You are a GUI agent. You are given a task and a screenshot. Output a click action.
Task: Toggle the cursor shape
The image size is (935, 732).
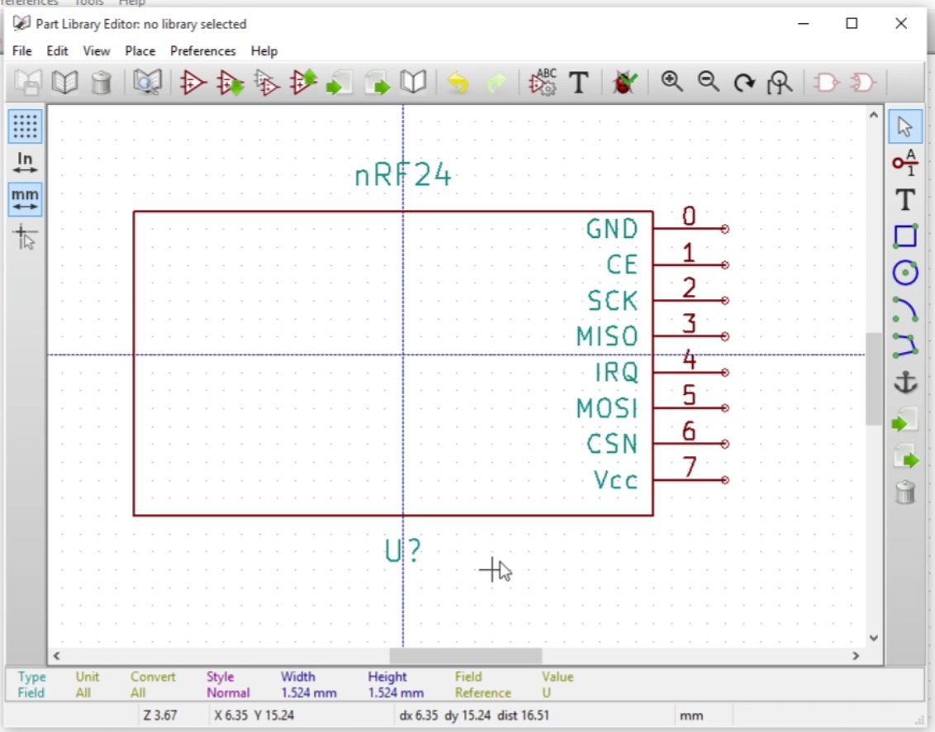[x=25, y=237]
